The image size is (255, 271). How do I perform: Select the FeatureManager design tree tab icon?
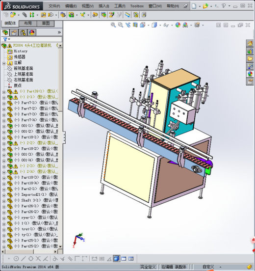pyautogui.click(x=5, y=32)
